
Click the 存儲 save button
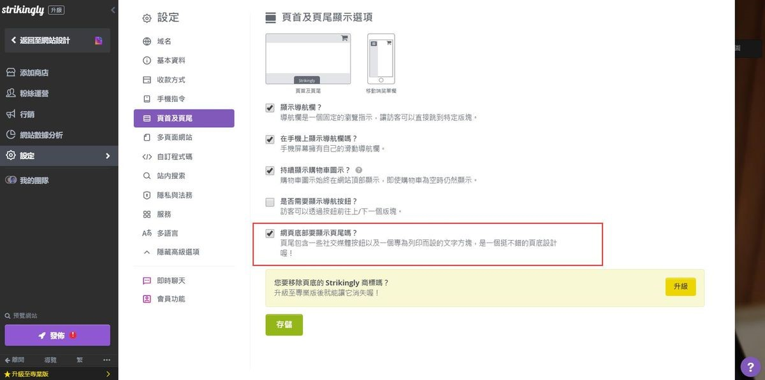click(x=284, y=325)
